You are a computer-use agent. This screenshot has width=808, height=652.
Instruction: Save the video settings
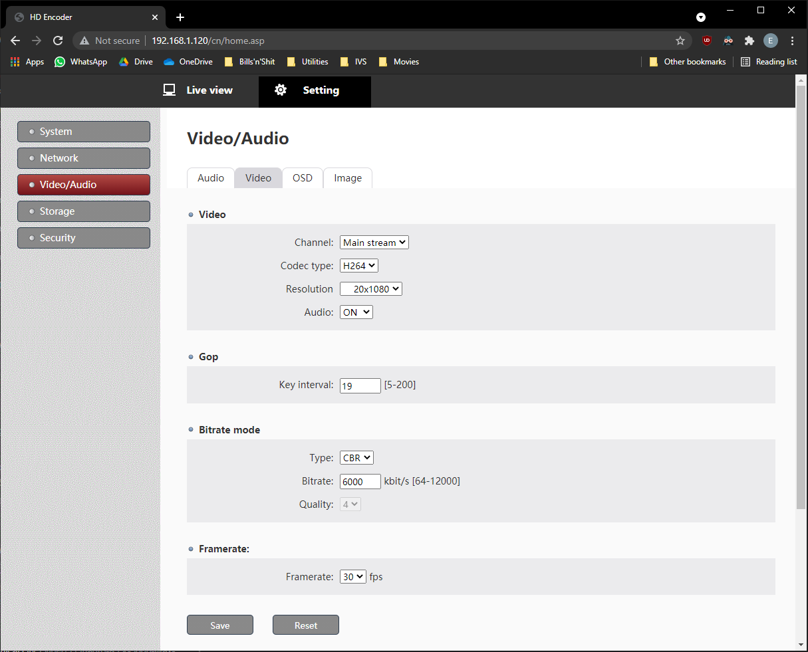220,625
